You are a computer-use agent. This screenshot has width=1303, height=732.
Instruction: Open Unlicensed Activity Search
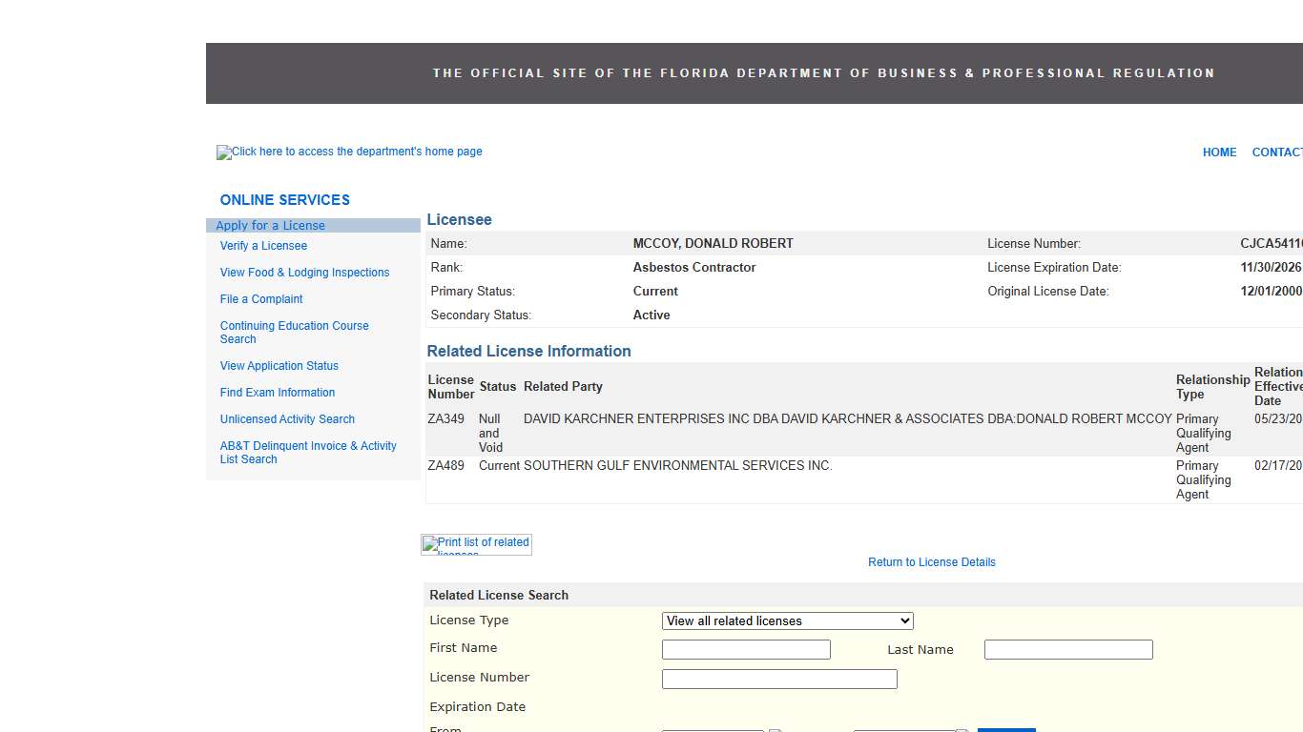pos(287,418)
